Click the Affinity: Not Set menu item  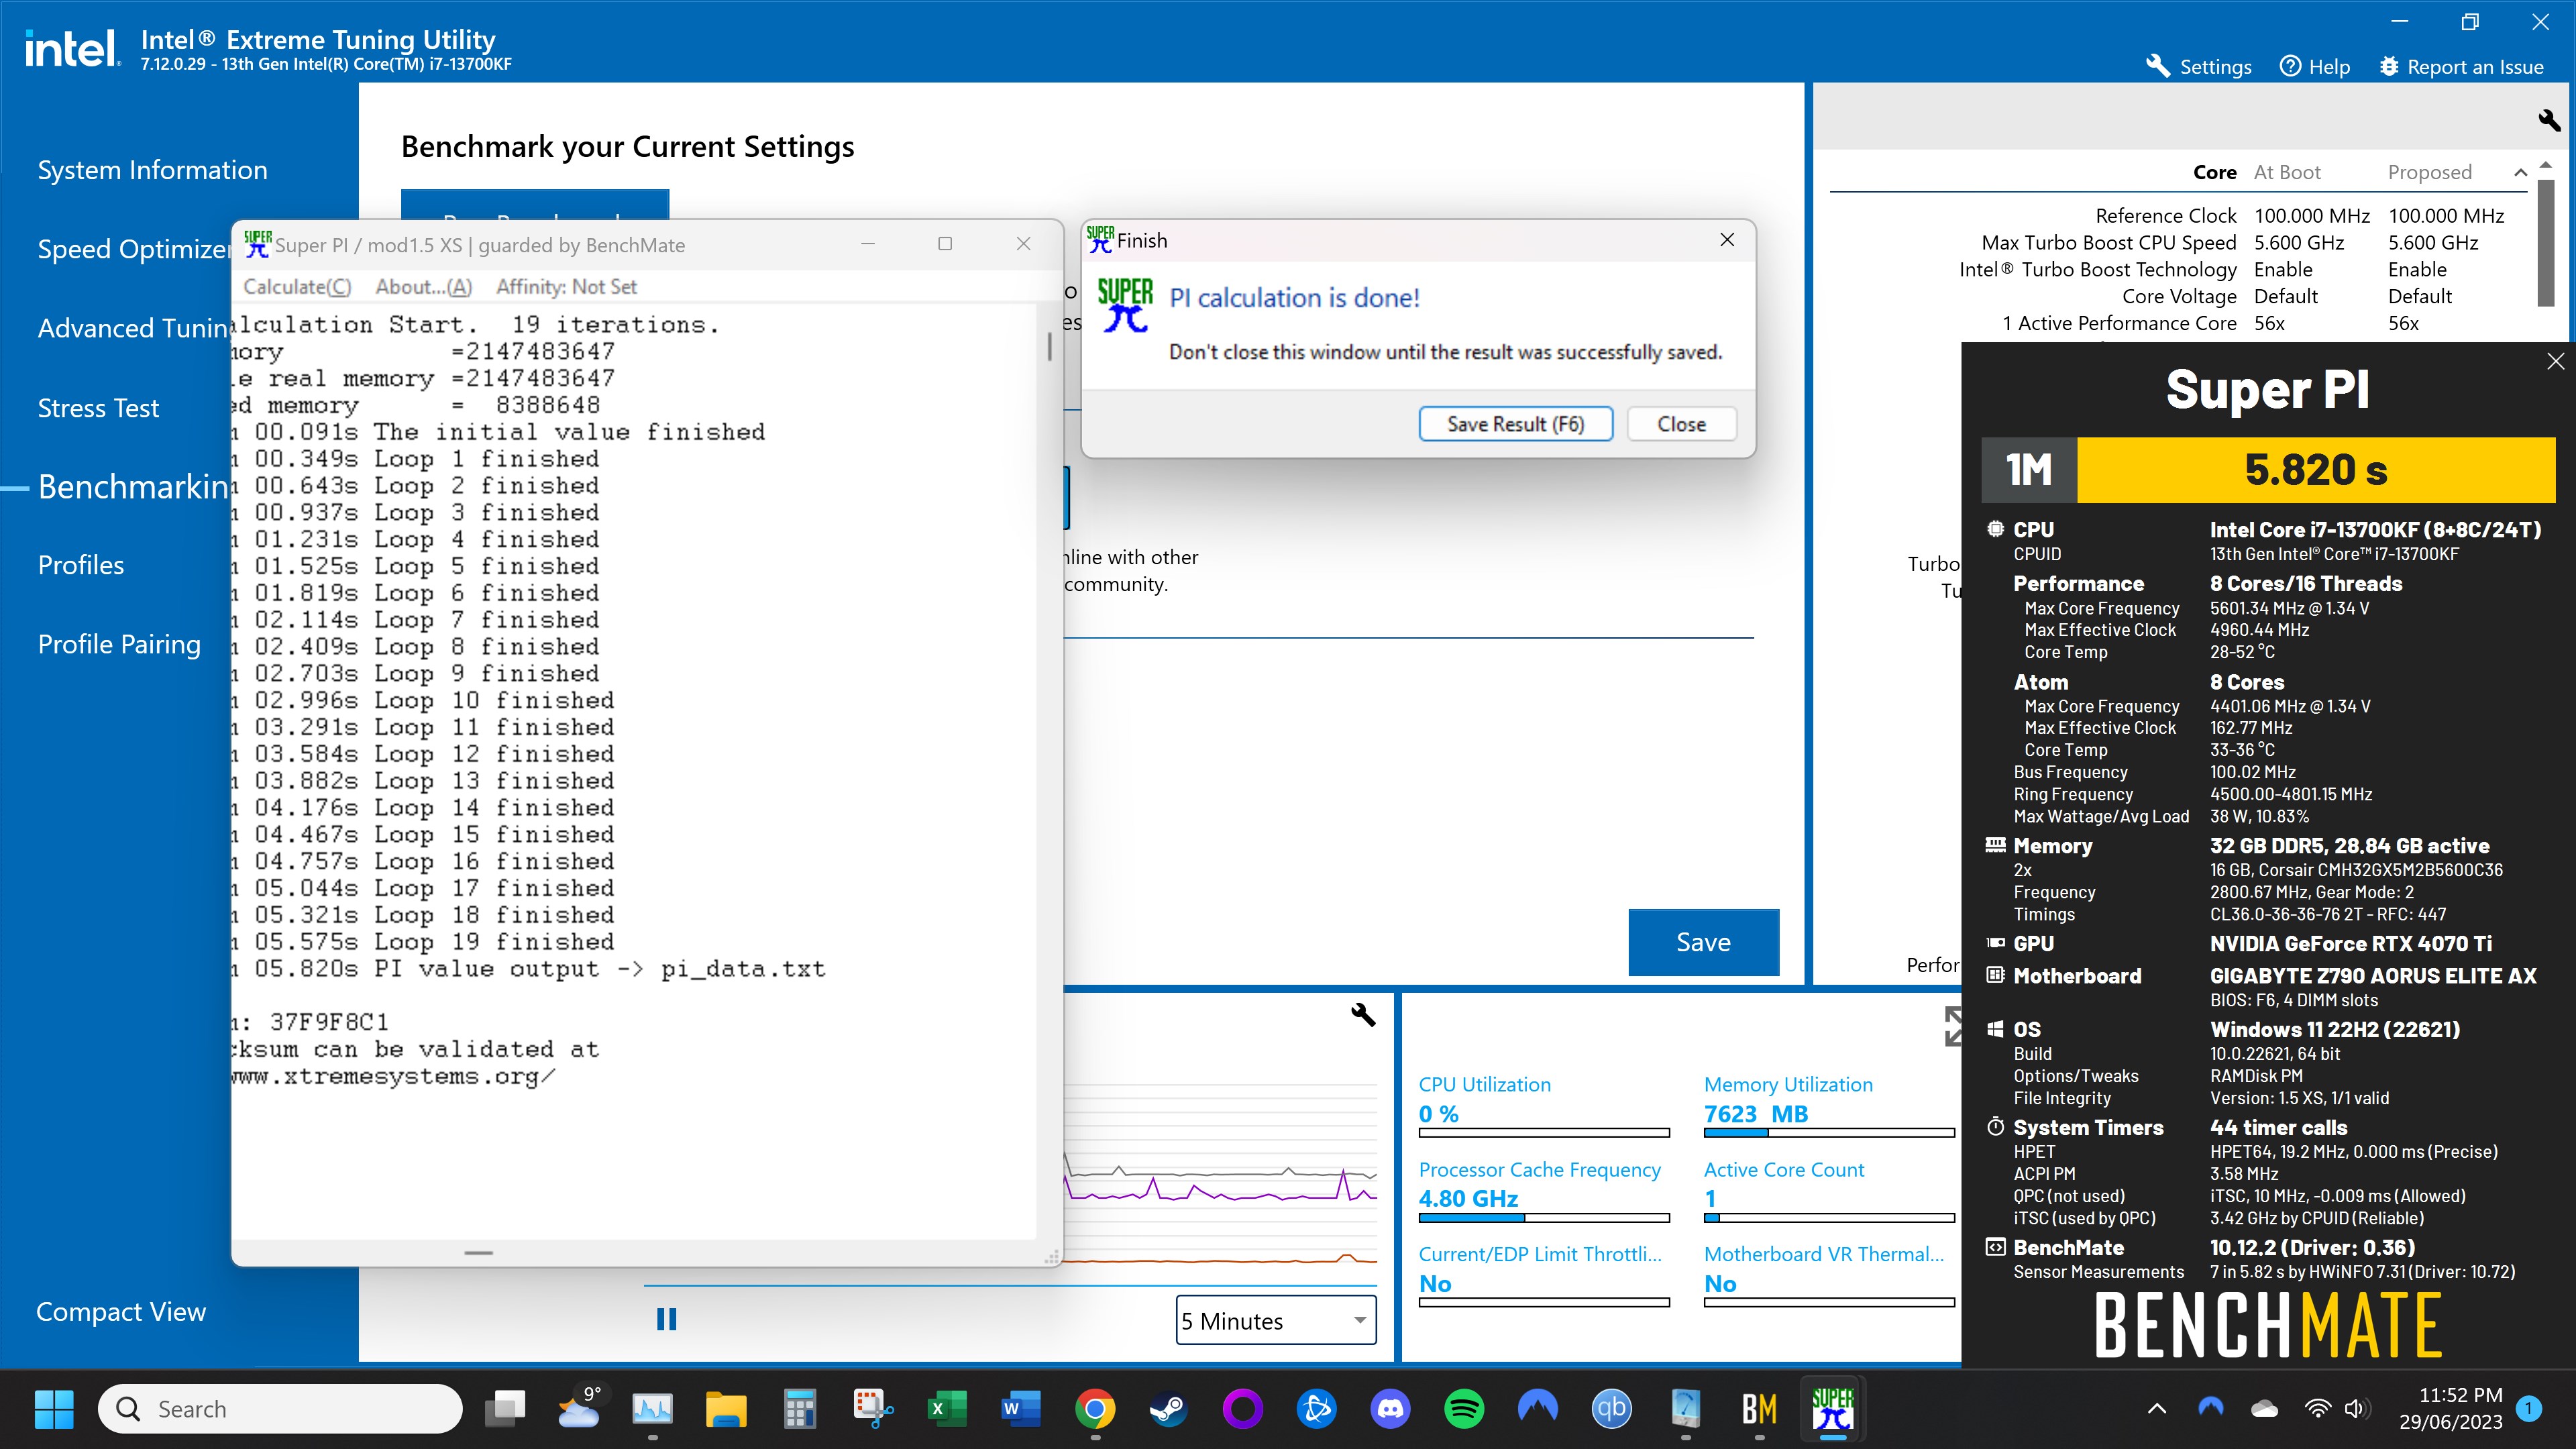click(566, 287)
